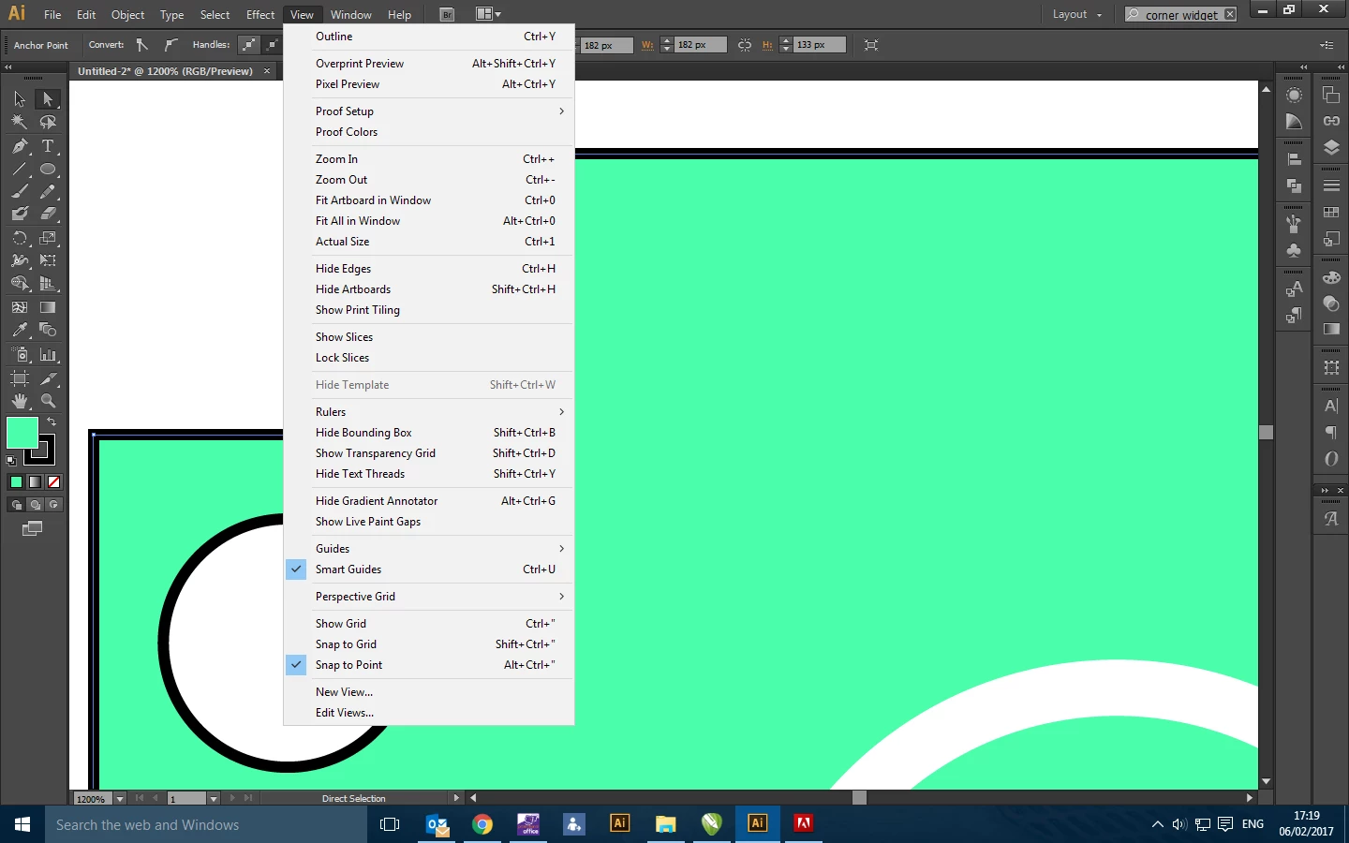Change the screen mode icon
Image resolution: width=1349 pixels, height=843 pixels.
click(32, 529)
